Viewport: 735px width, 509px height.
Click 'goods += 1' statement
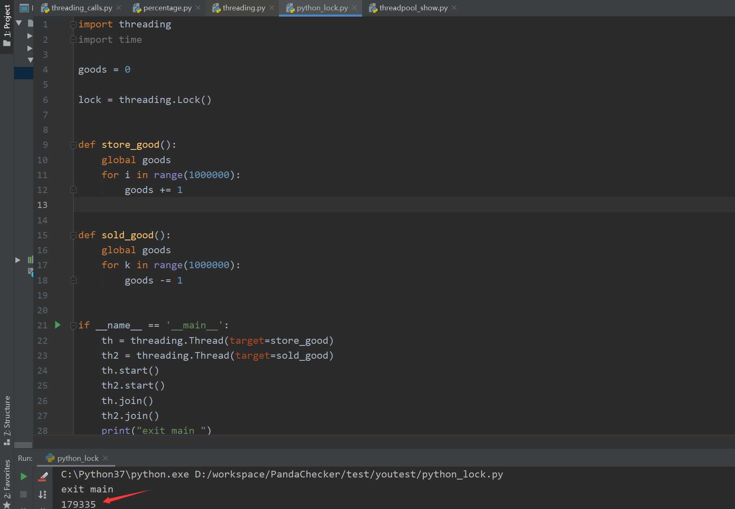tap(153, 190)
